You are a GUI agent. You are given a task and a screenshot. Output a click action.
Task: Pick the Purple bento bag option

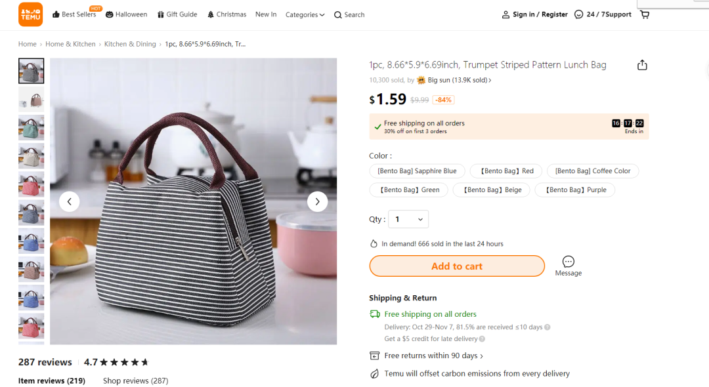click(x=575, y=190)
